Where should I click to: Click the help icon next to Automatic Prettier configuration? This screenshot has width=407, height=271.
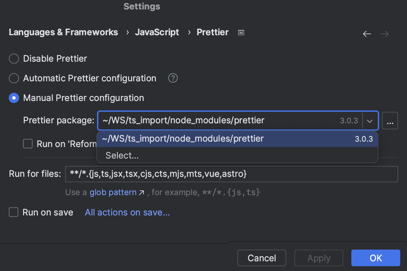(173, 78)
